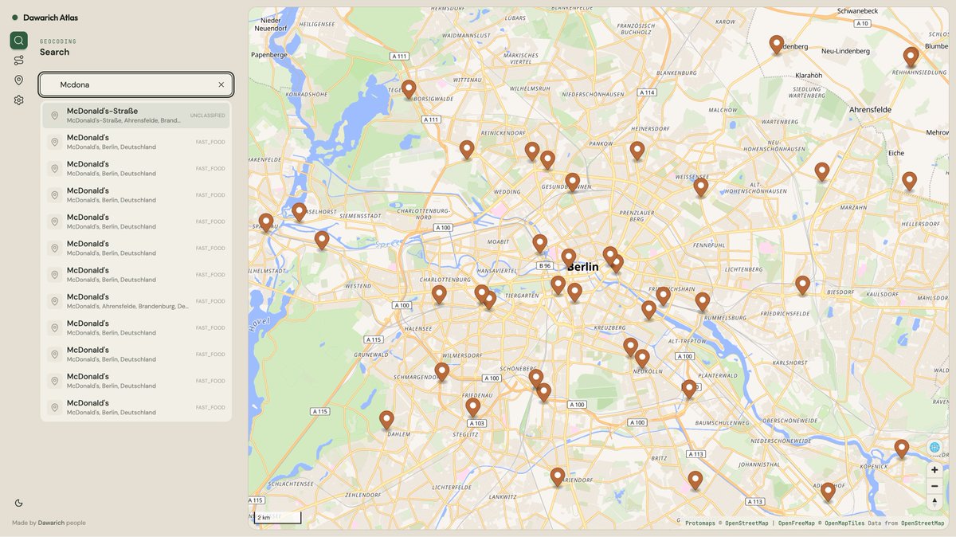Click the "Berlin" city label on the map
The height and width of the screenshot is (537, 956).
583,268
